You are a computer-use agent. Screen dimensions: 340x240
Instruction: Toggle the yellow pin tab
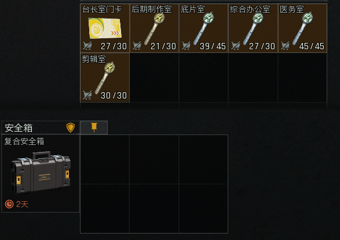pos(94,128)
